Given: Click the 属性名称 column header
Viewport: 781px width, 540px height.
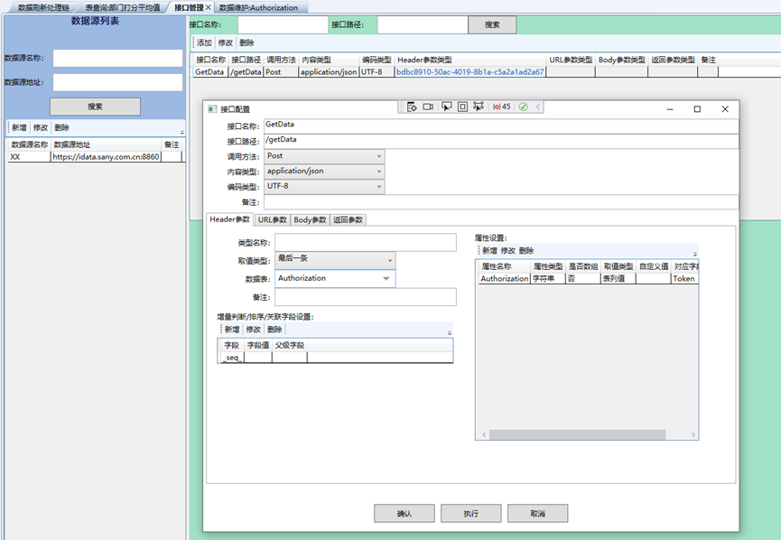Looking at the screenshot, I should click(x=504, y=266).
